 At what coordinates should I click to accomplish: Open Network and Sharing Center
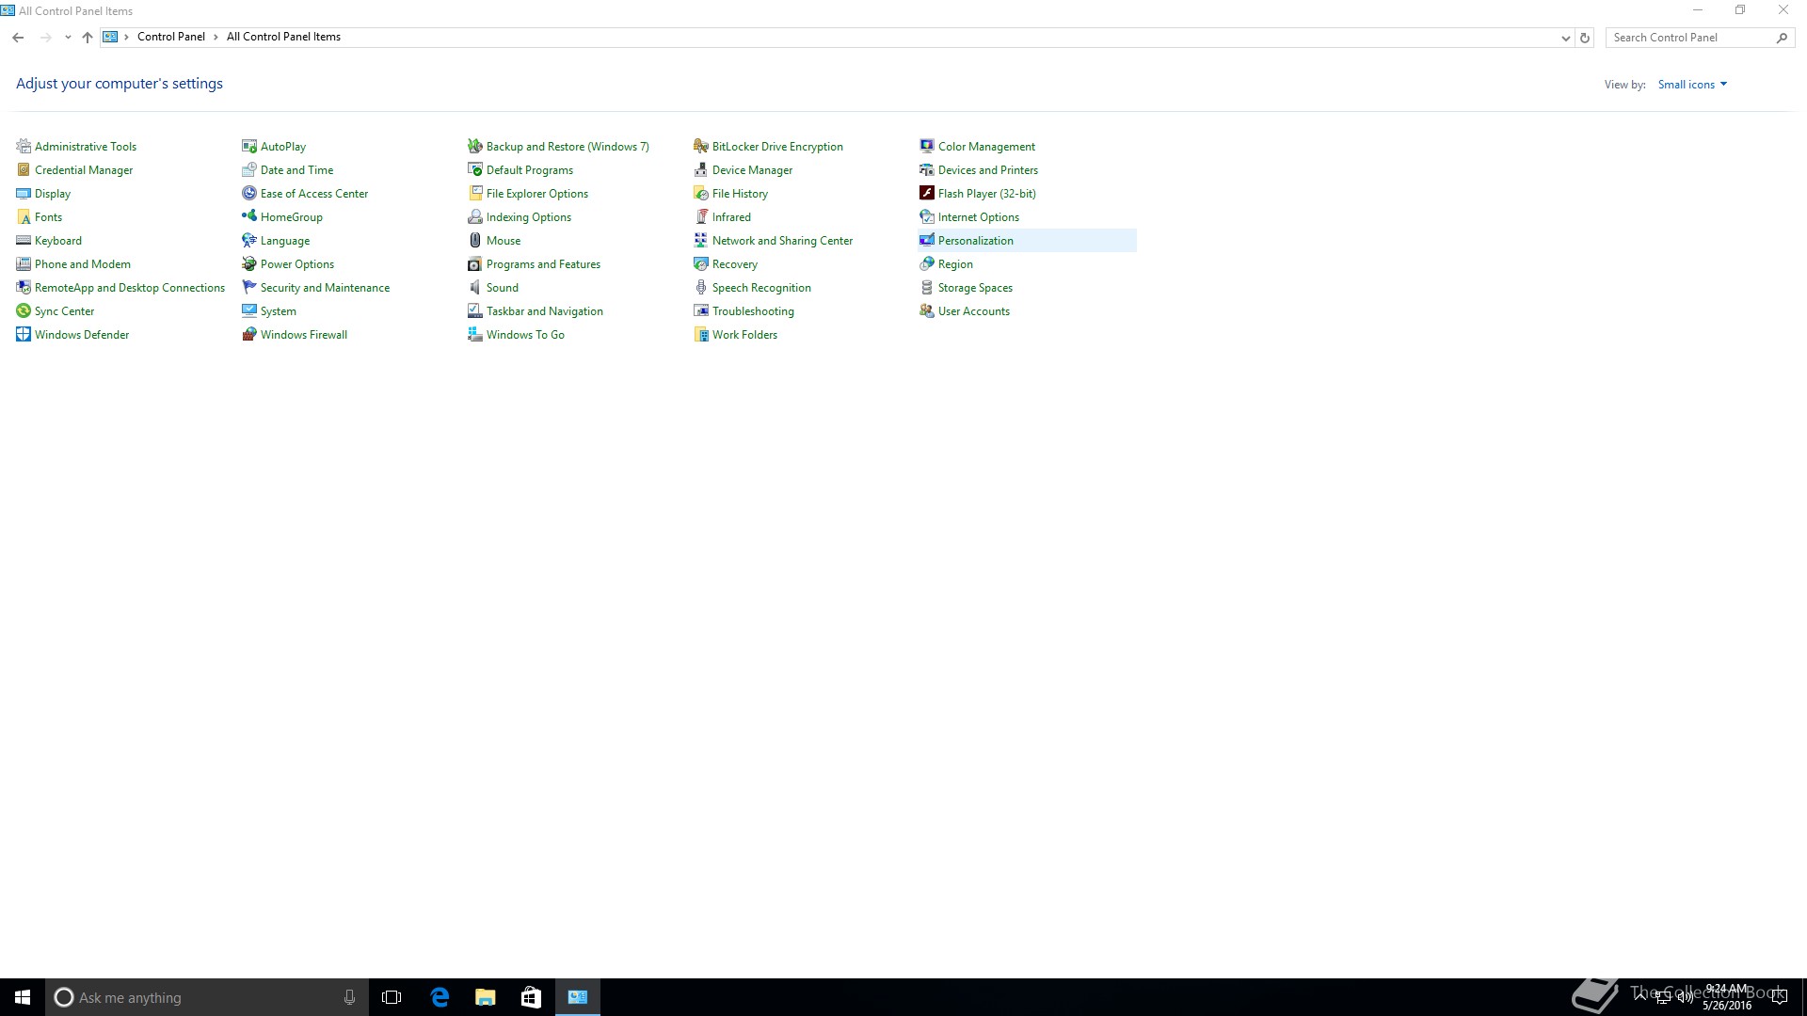click(x=782, y=241)
